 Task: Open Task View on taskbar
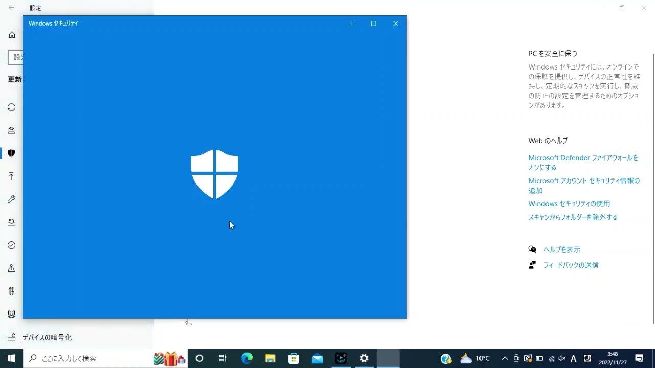[x=223, y=358]
